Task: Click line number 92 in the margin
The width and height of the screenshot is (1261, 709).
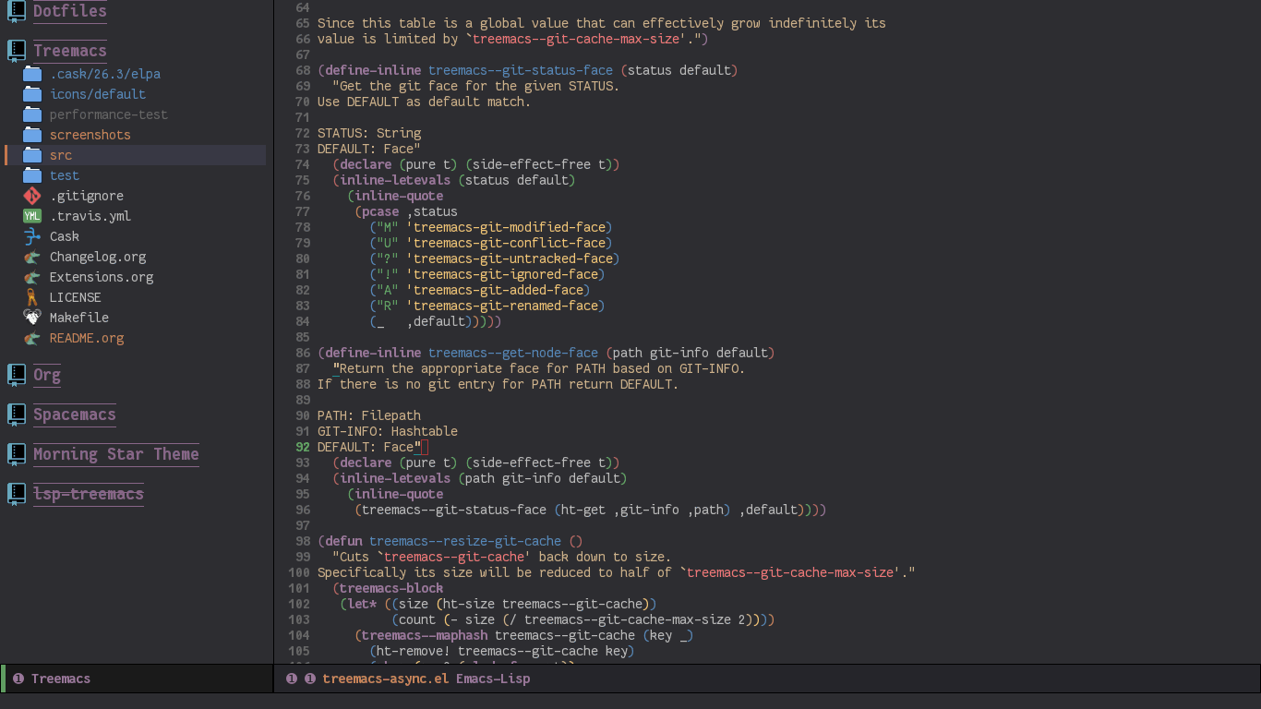Action: click(x=303, y=447)
